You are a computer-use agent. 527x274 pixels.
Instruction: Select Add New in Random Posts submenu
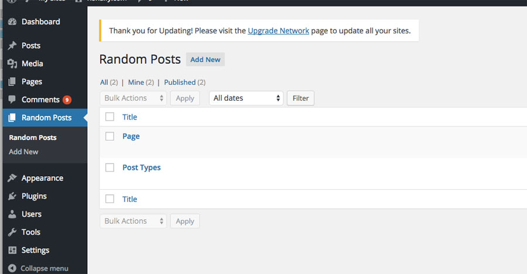tap(23, 152)
